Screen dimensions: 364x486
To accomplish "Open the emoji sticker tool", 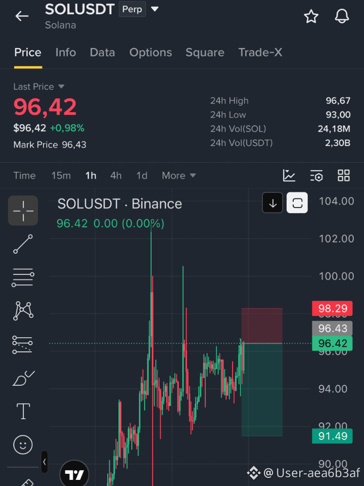I will 23,445.
